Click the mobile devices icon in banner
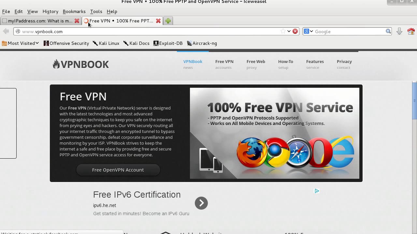 [x=211, y=160]
